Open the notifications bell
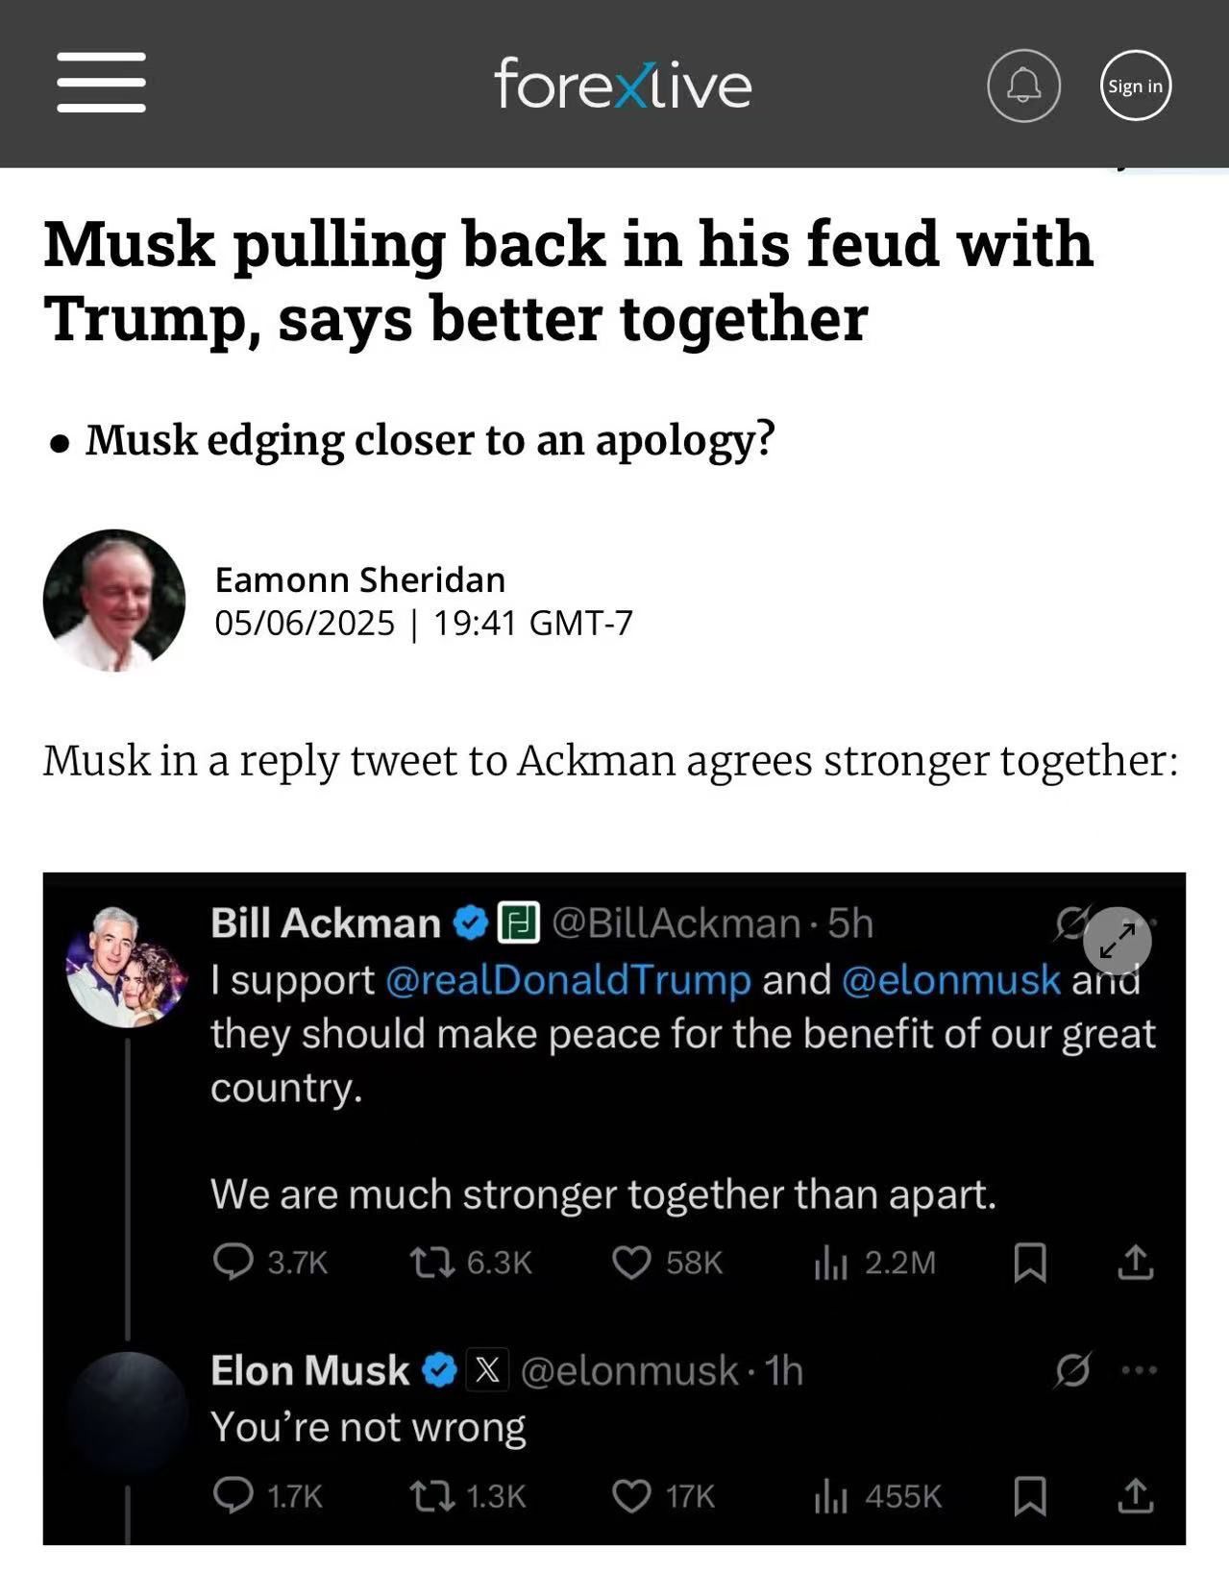The image size is (1229, 1573). (1023, 86)
